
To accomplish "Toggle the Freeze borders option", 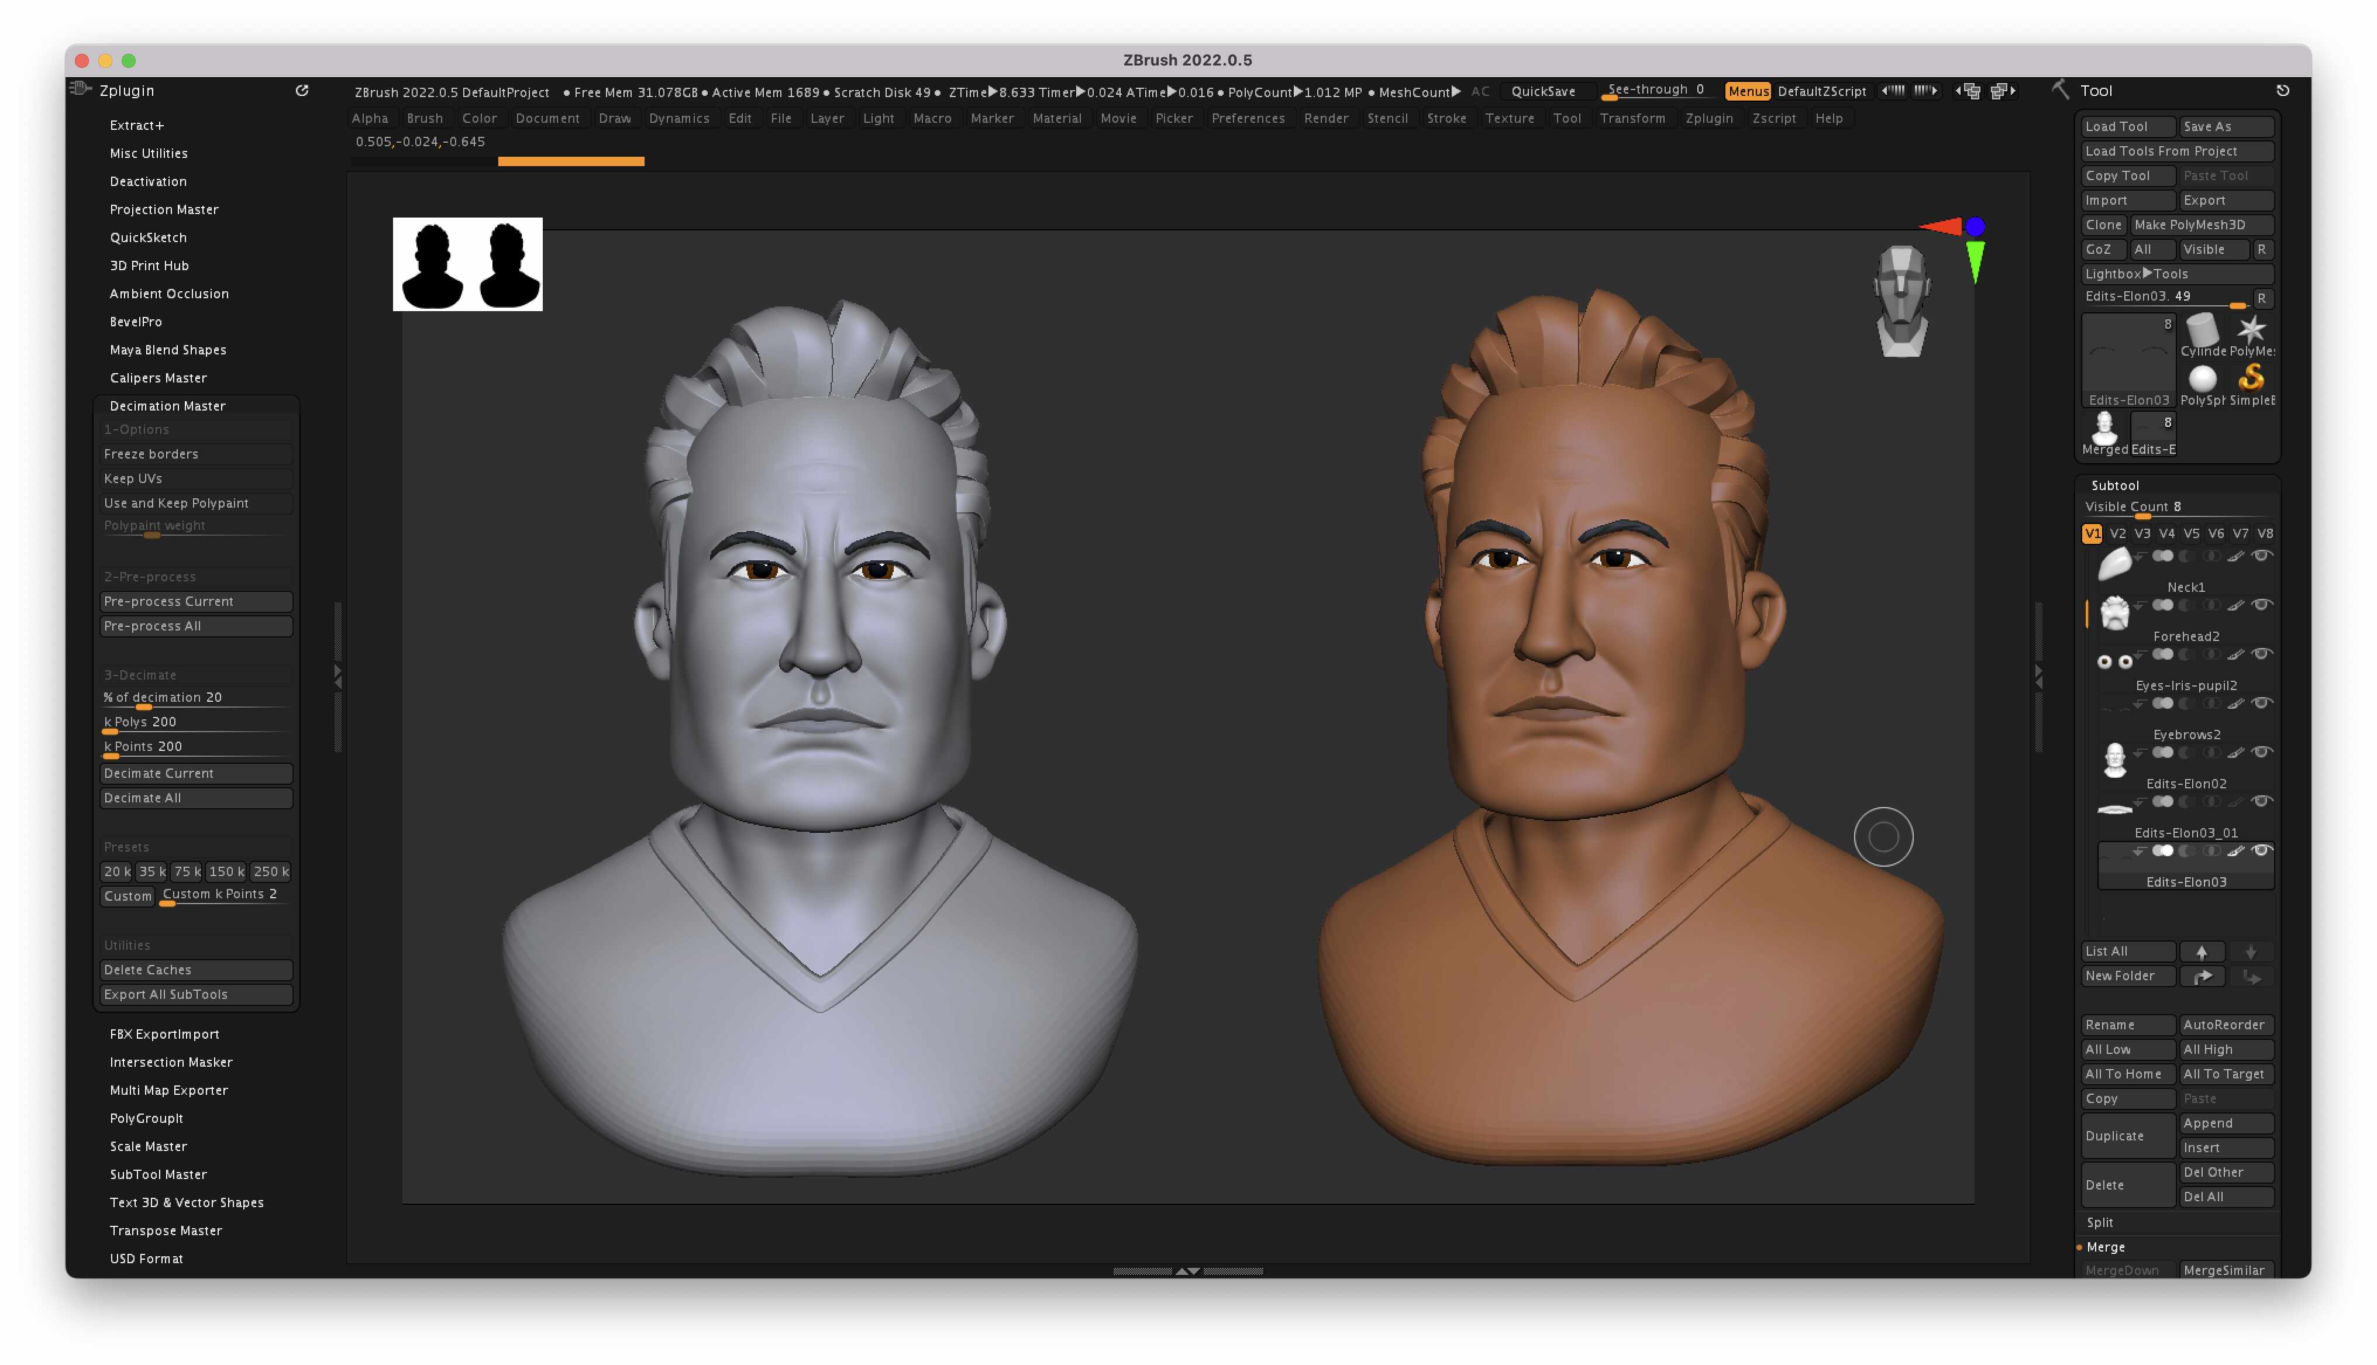I will 196,454.
